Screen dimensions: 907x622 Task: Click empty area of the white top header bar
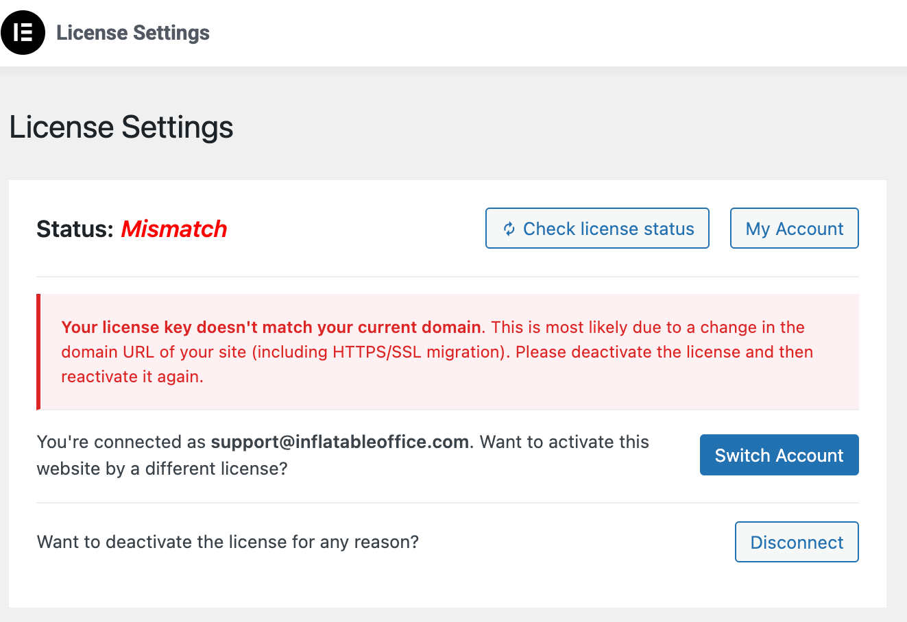(548, 33)
